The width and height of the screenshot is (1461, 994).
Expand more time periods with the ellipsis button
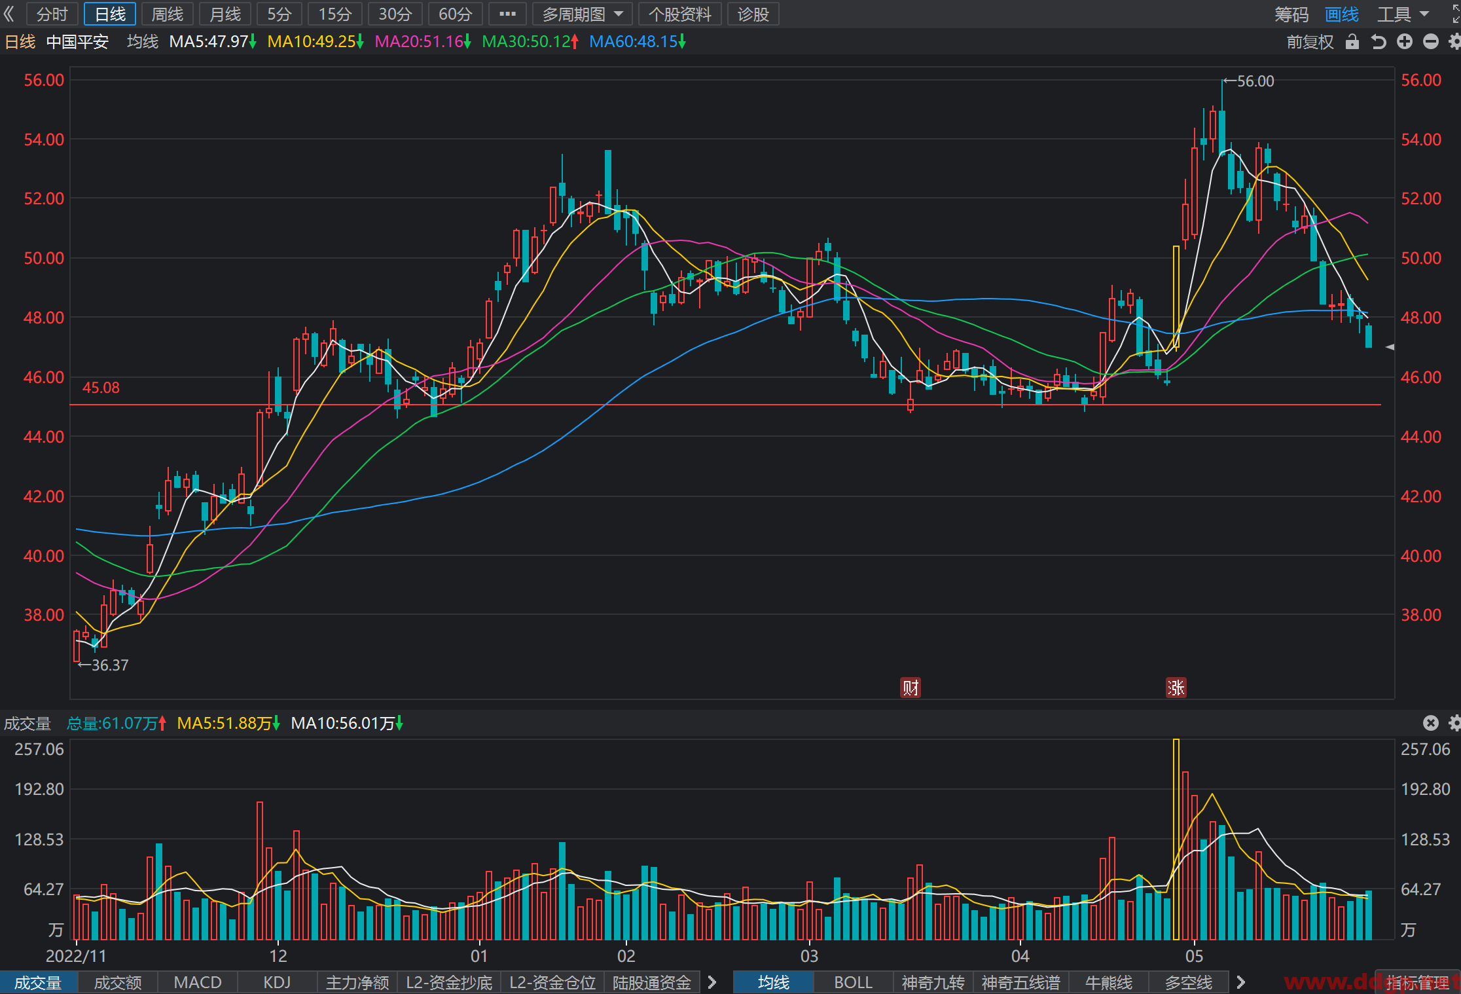coord(507,14)
